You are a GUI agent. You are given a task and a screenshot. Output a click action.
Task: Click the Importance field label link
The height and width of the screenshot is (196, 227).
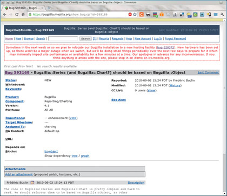pyautogui.click(x=15, y=118)
